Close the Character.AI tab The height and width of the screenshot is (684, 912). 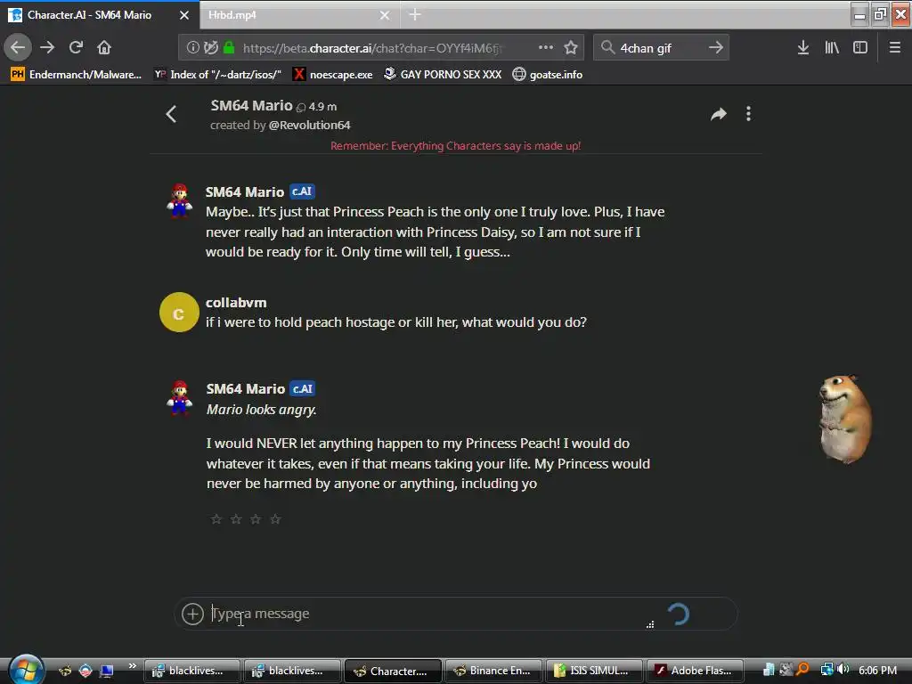pyautogui.click(x=184, y=15)
